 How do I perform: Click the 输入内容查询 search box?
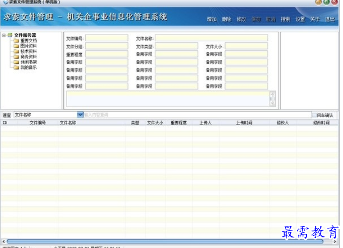[x=197, y=115]
